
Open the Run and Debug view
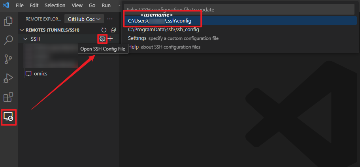[x=8, y=78]
